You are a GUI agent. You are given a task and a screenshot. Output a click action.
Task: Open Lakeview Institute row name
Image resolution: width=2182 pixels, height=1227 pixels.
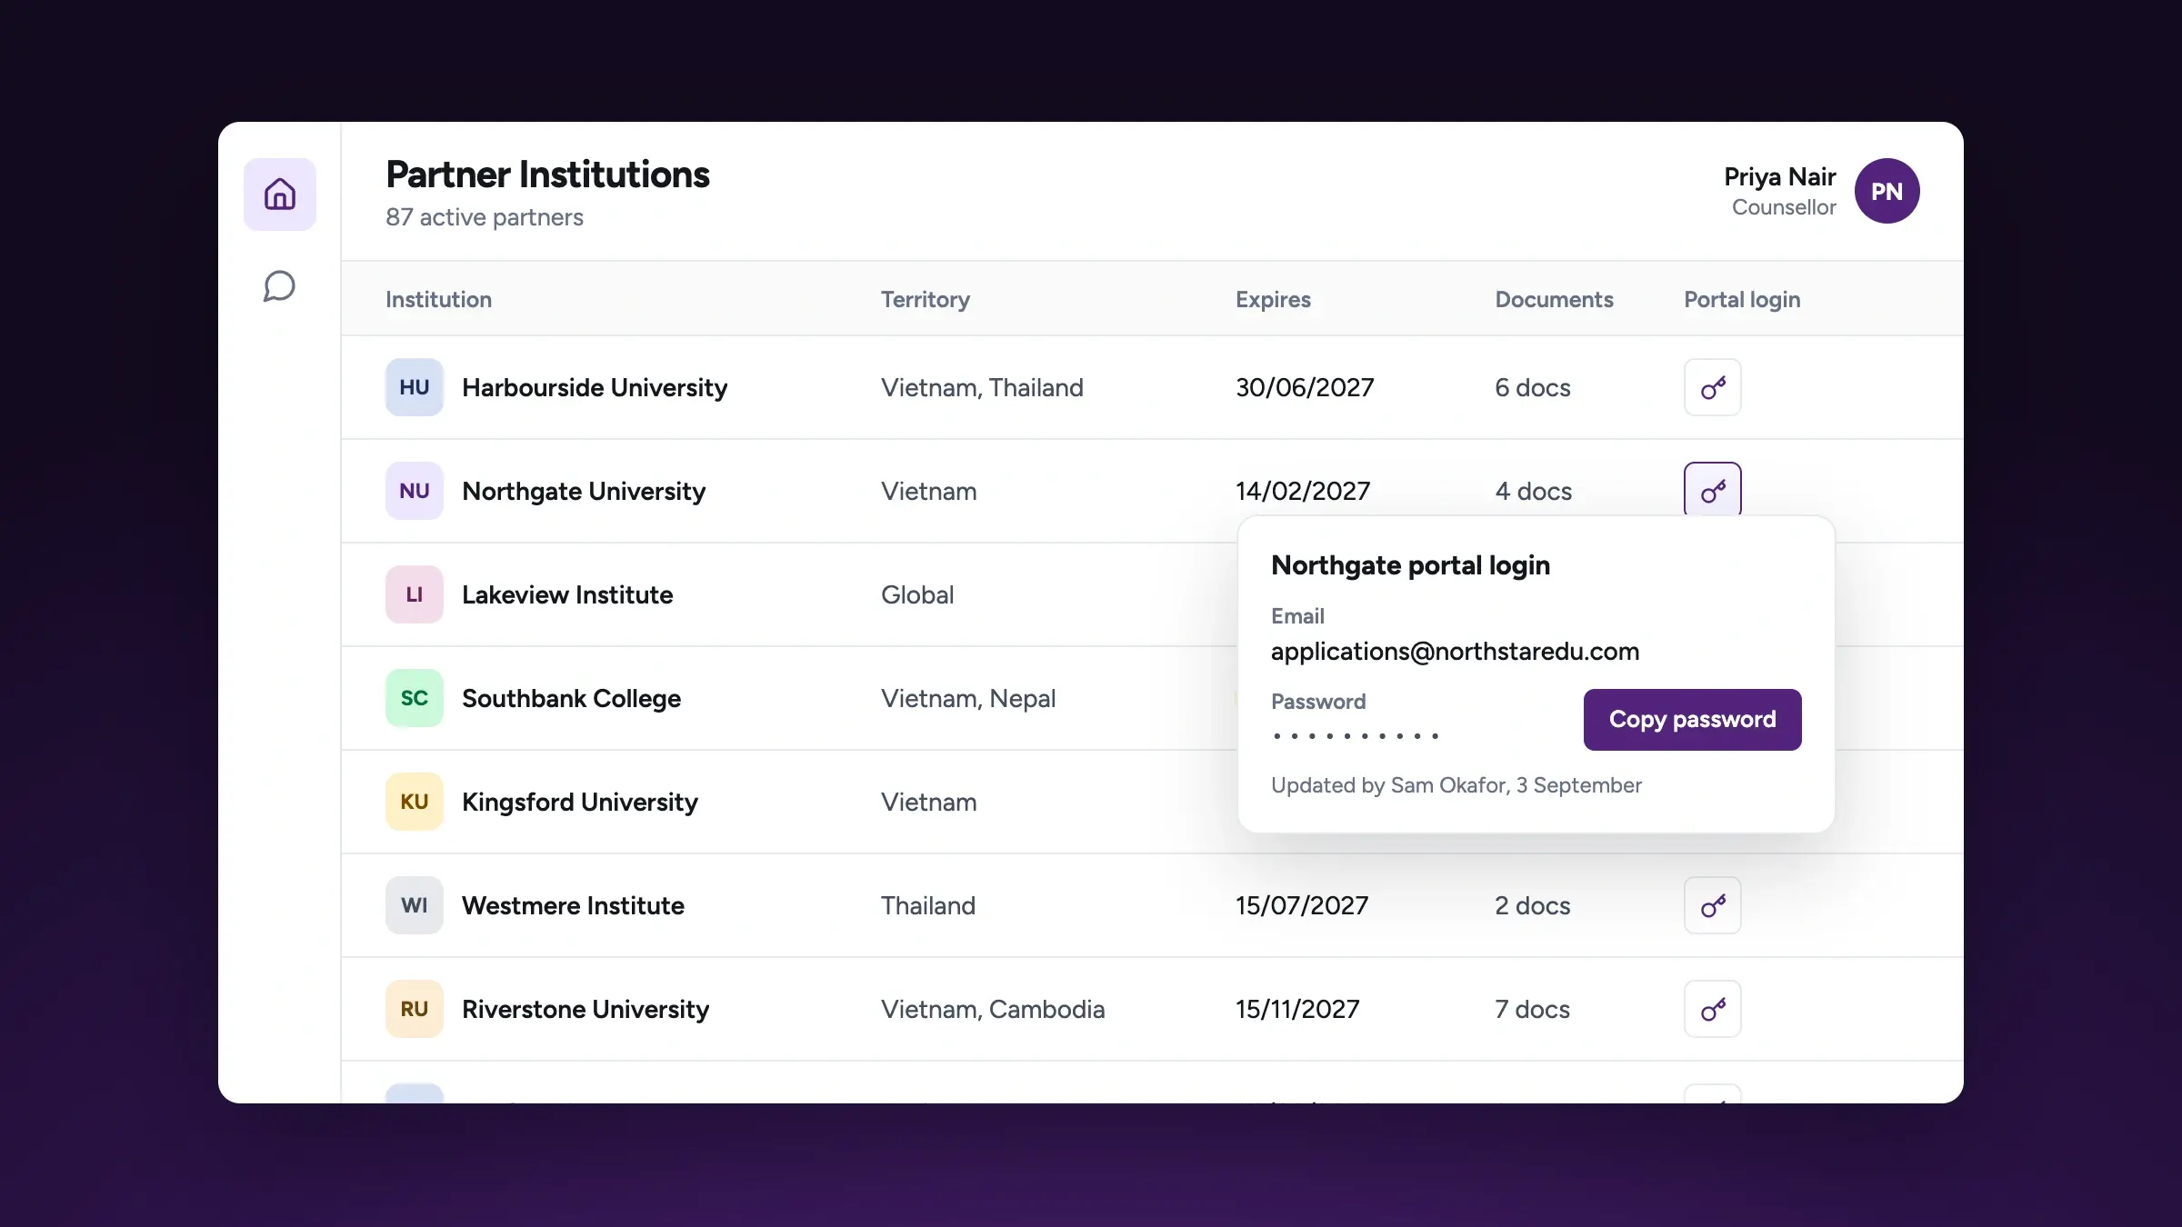(x=567, y=595)
